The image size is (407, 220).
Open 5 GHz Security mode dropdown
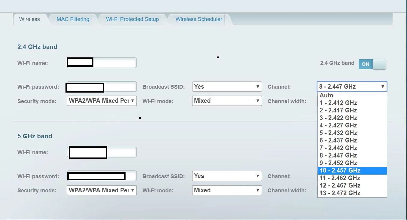(102, 190)
